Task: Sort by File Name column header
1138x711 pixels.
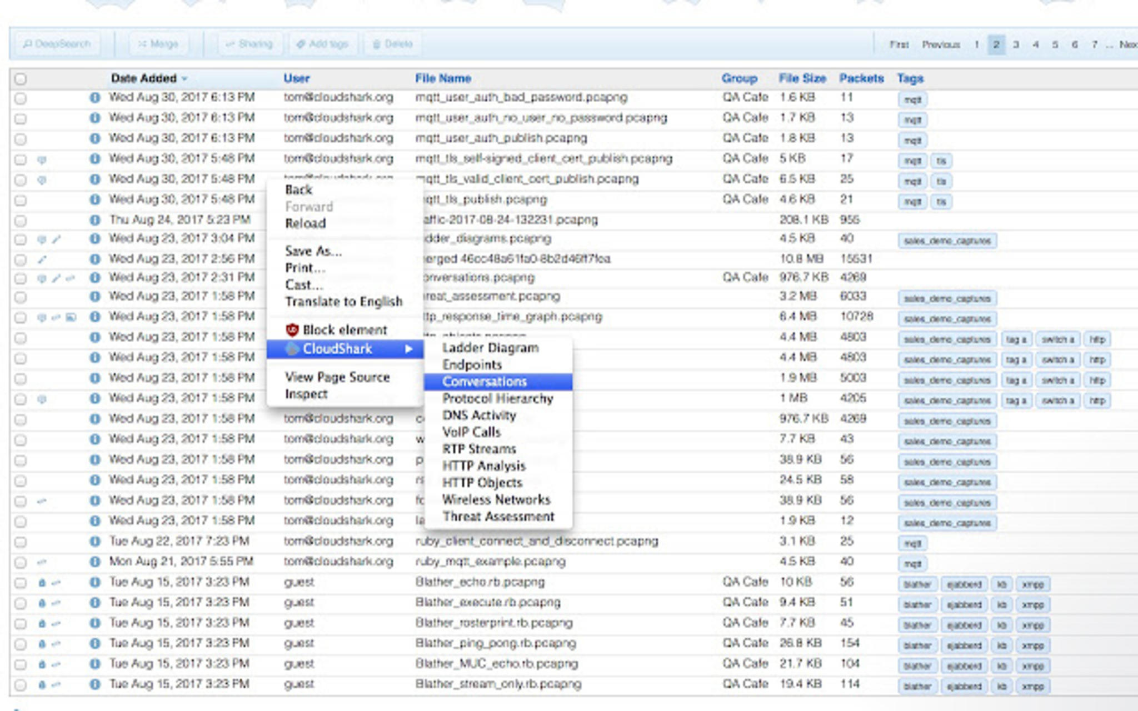Action: (443, 78)
